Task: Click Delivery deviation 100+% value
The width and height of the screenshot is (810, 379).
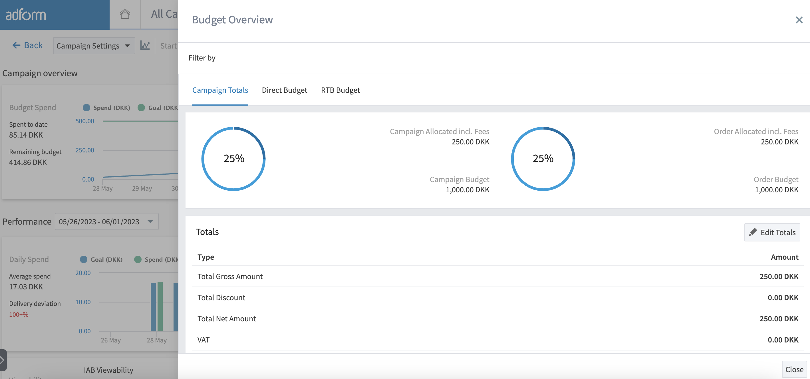Action: [19, 314]
